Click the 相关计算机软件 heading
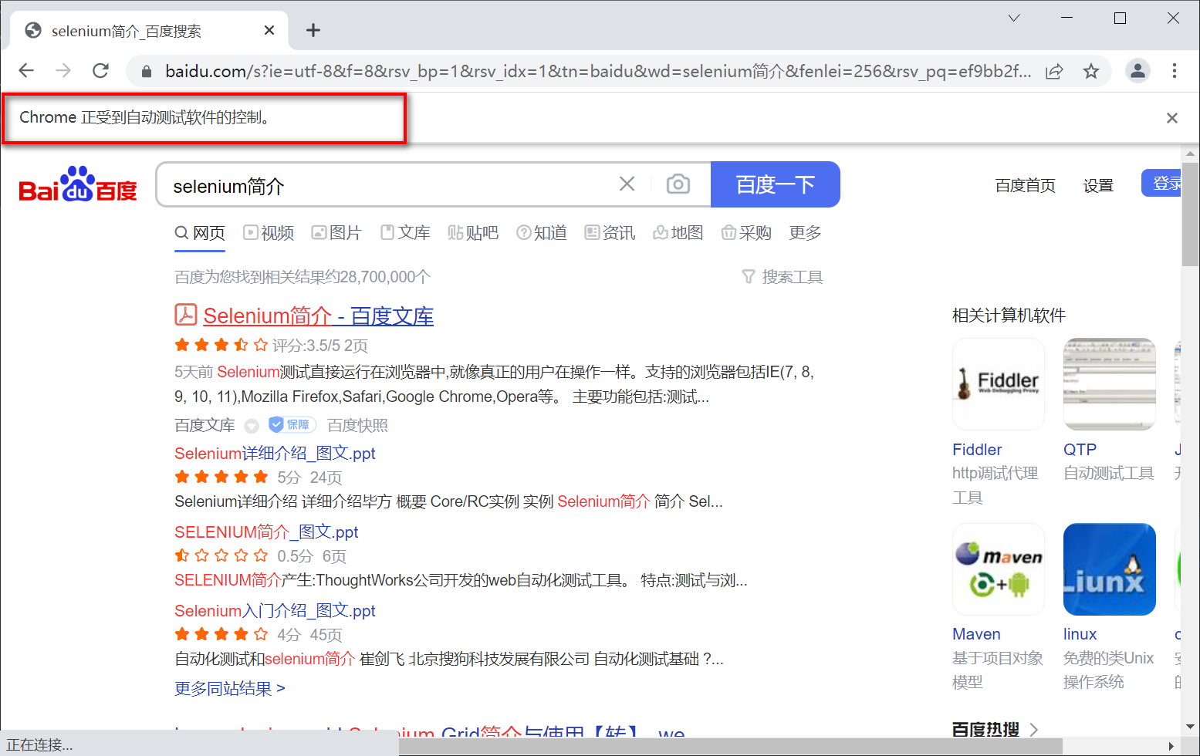Image resolution: width=1200 pixels, height=756 pixels. 1009,316
